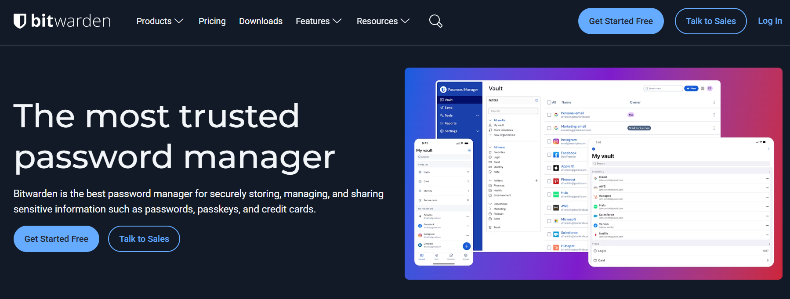Tap the plus icon in tablet mockup
The width and height of the screenshot is (790, 299).
(x=768, y=149)
